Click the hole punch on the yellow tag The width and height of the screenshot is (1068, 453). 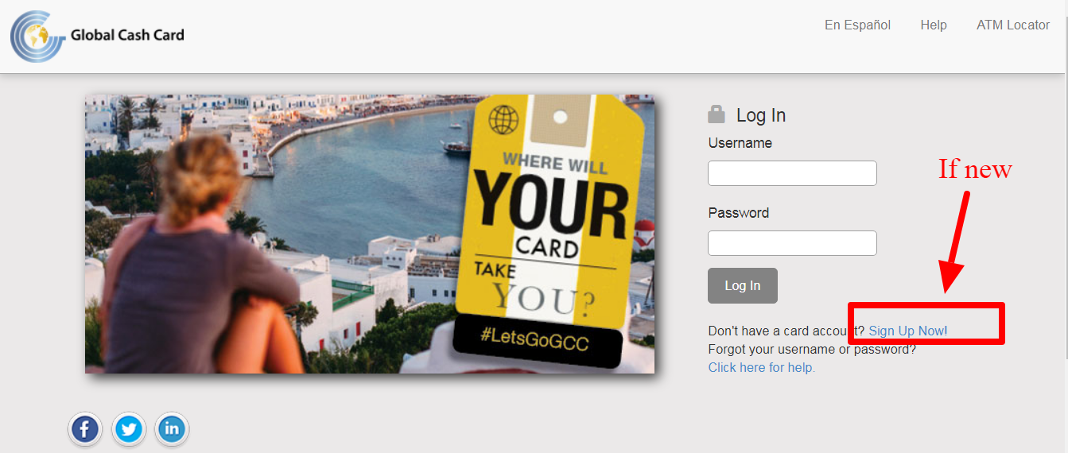(x=561, y=118)
